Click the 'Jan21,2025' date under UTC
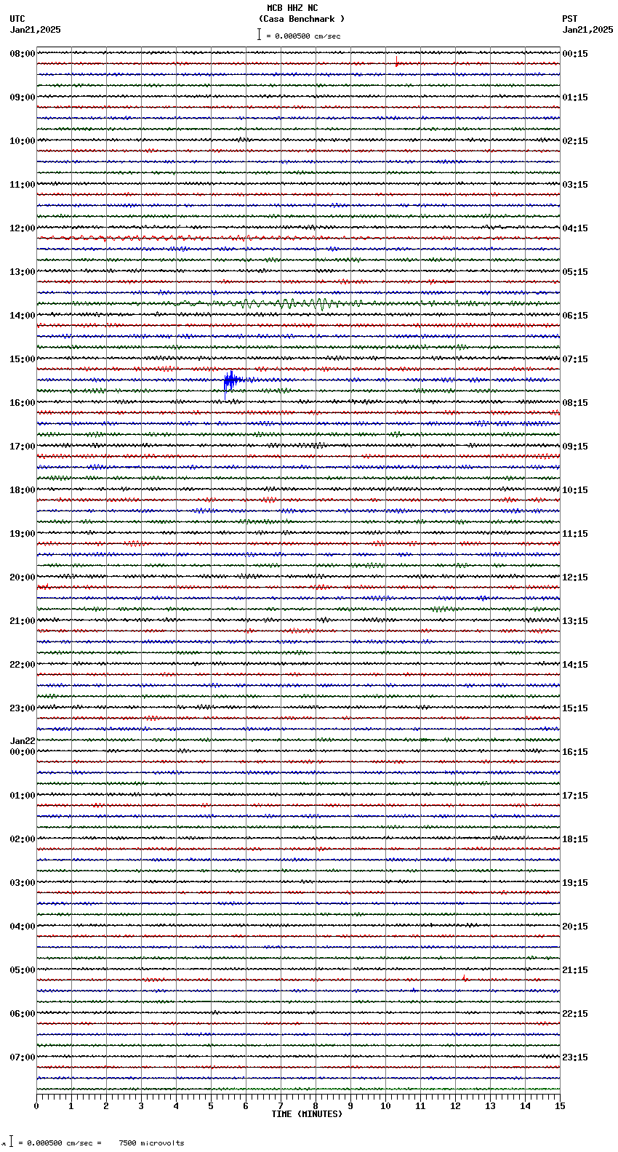Screen dimensions: 618x1152 tap(36, 30)
